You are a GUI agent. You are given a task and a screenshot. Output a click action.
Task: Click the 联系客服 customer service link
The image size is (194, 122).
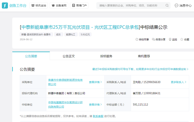click(x=98, y=116)
